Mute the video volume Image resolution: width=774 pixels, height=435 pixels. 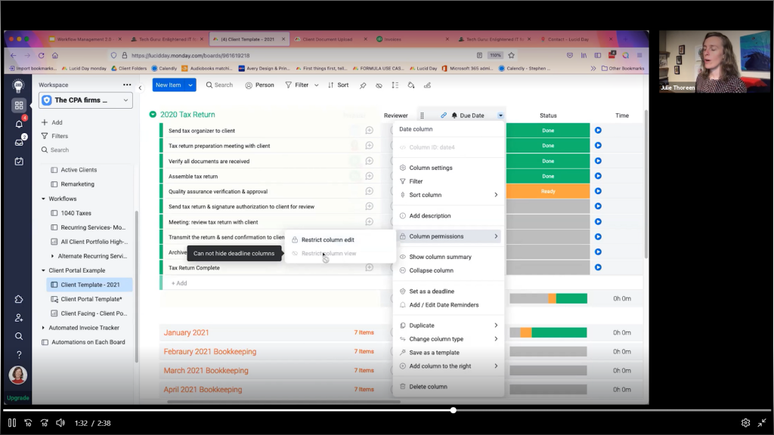(x=60, y=423)
